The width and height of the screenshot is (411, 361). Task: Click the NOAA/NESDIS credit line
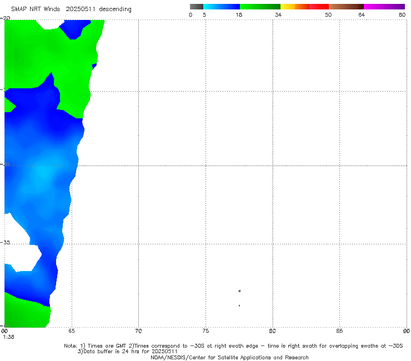[229, 357]
